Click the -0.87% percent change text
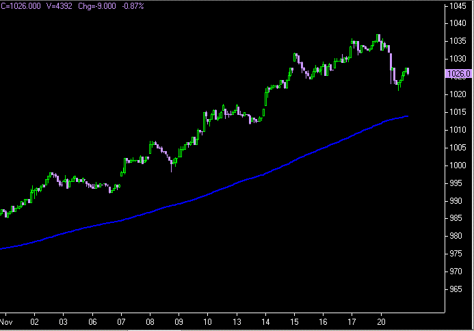Screen dimensions: 474x331 [133, 6]
